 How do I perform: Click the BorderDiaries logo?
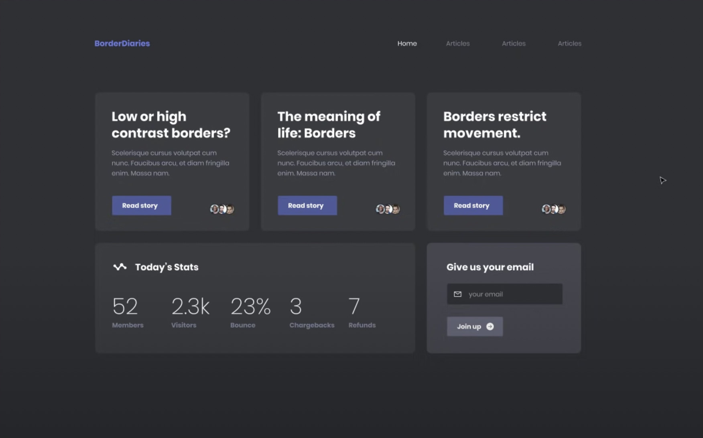[122, 43]
